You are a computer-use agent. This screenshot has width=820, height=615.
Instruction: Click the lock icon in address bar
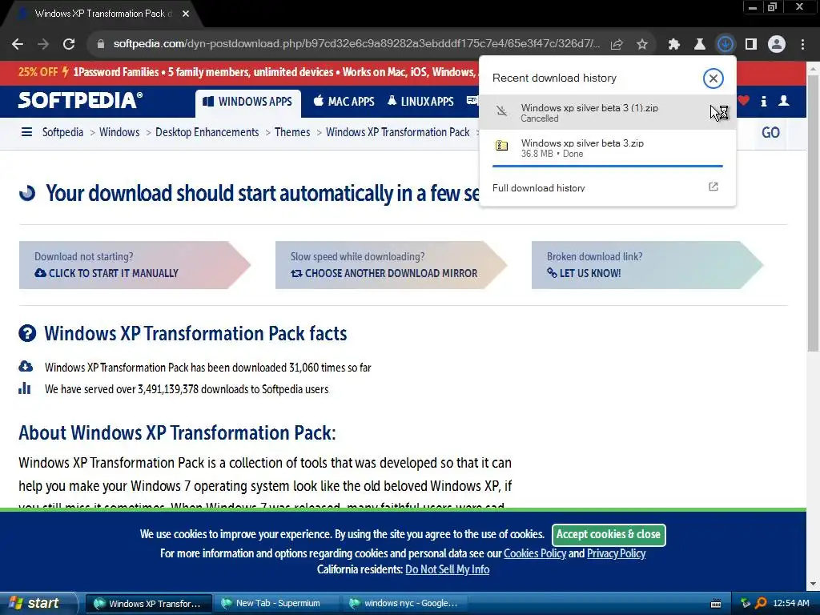click(101, 44)
